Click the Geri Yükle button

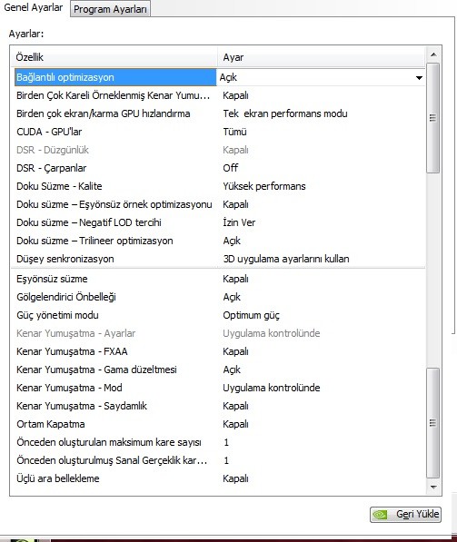[405, 515]
